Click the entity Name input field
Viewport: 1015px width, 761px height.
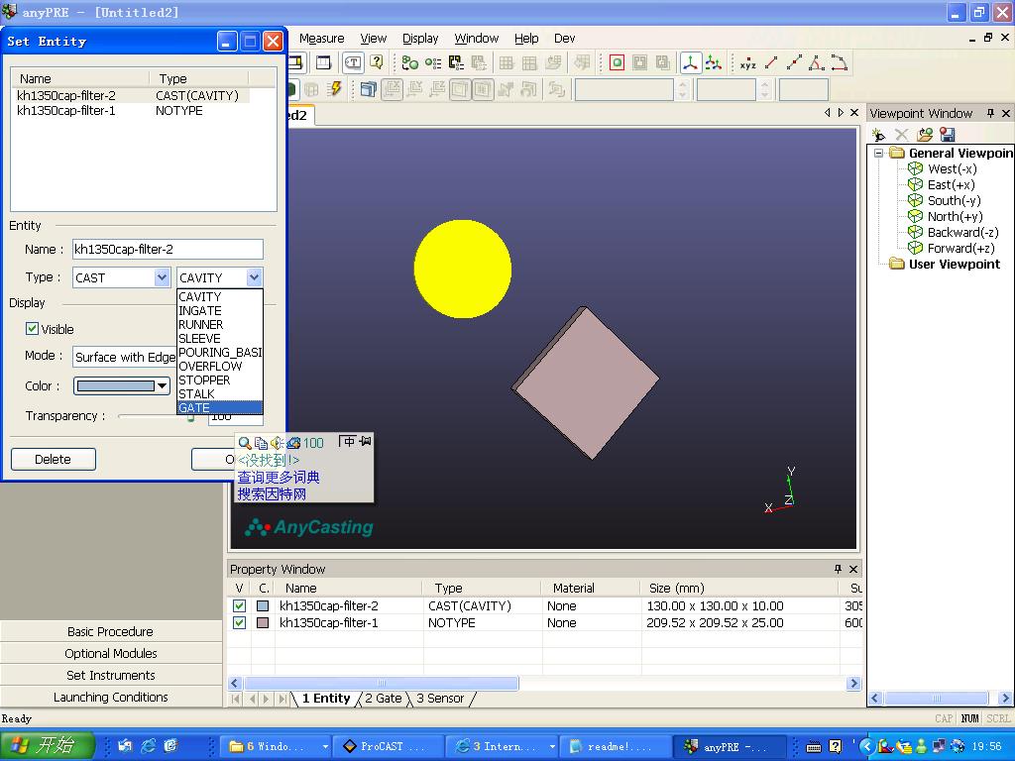click(x=168, y=249)
